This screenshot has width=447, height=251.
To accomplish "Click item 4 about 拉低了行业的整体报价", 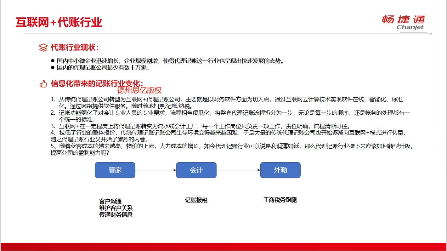I will click(228, 136).
